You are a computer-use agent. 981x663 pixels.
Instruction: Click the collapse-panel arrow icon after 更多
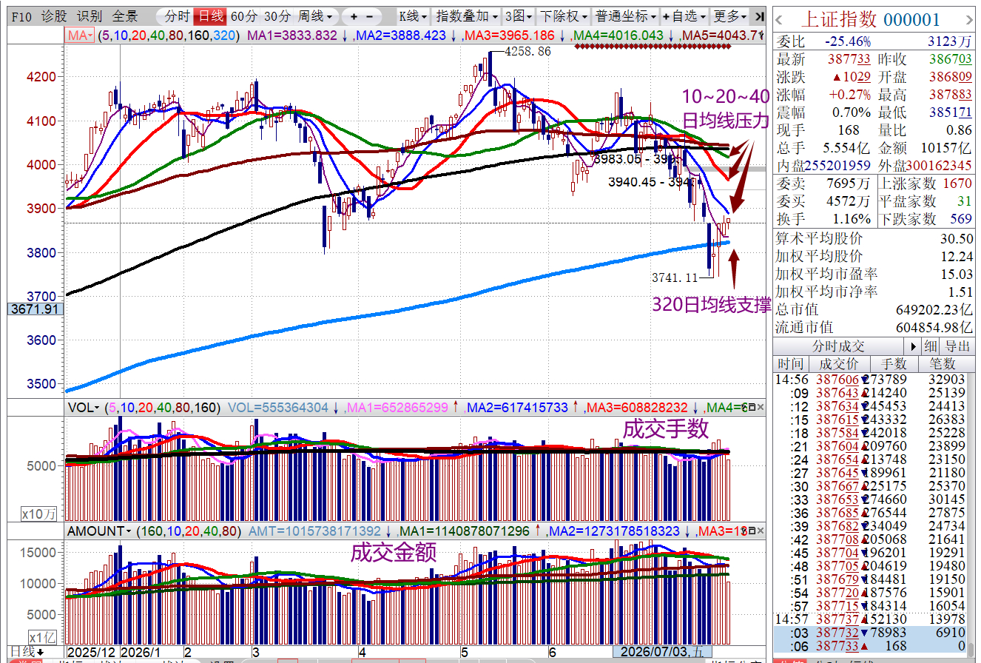pyautogui.click(x=758, y=16)
